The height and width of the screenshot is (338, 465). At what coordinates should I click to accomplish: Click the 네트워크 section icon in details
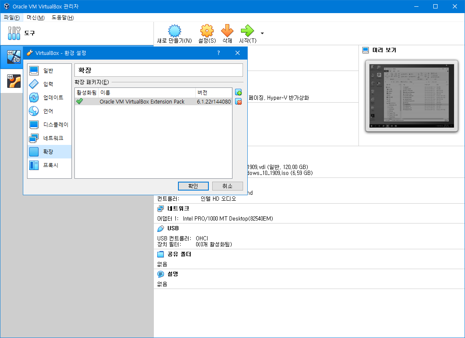pos(161,209)
